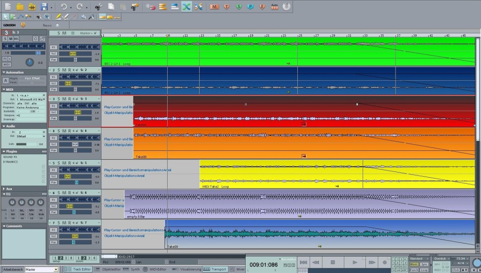Solo track 2 with its S button

coord(59,70)
